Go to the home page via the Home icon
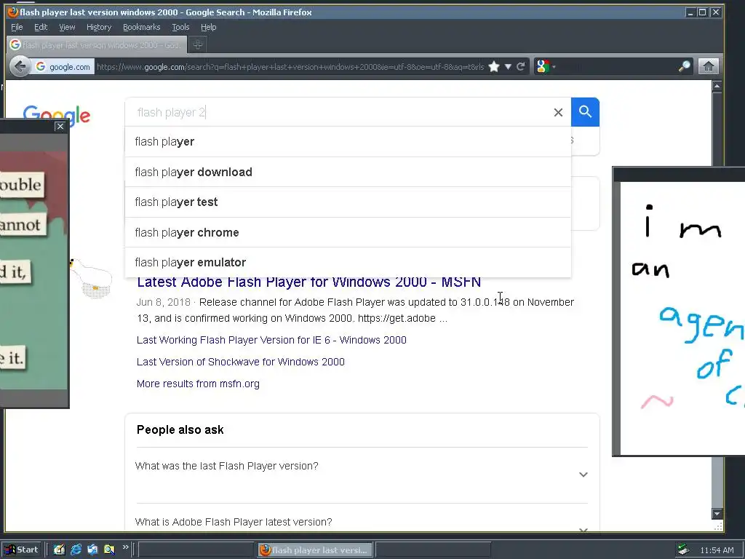The image size is (745, 559). (709, 66)
